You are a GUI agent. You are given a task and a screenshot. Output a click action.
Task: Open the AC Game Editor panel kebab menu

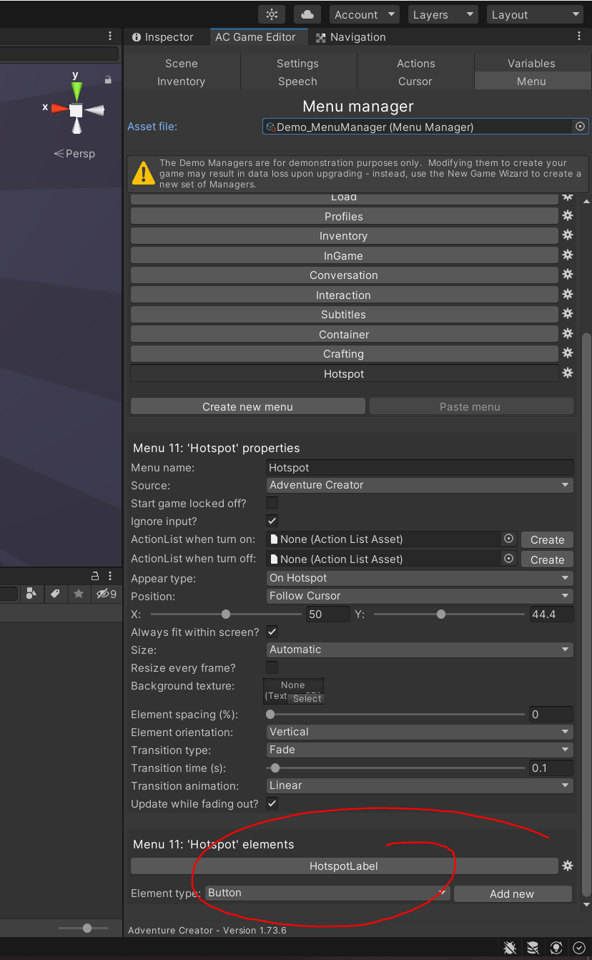pyautogui.click(x=579, y=36)
